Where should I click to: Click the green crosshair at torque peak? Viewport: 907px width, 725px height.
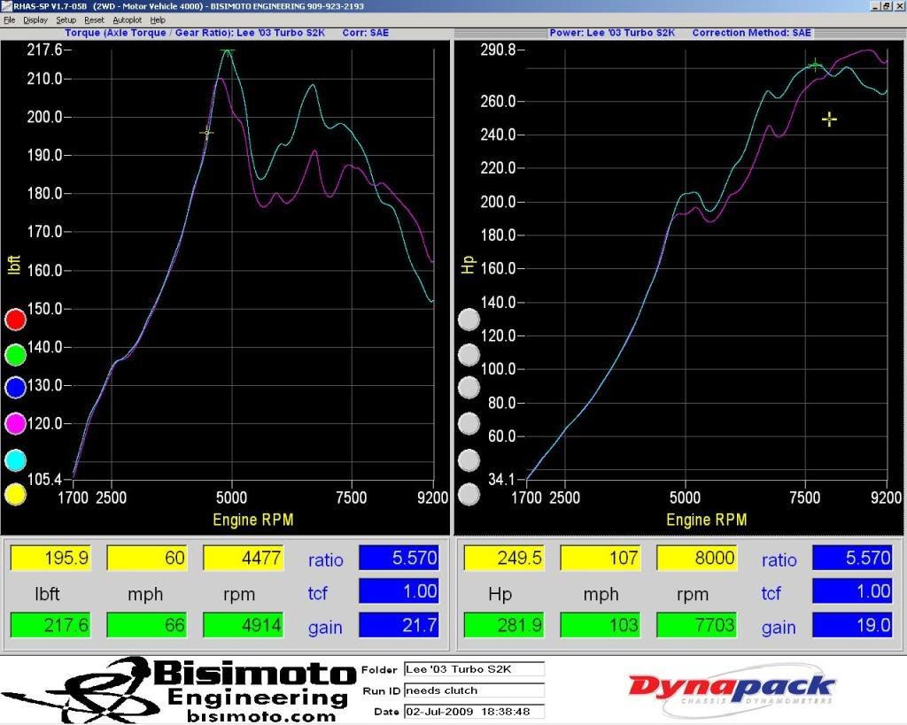(x=228, y=50)
